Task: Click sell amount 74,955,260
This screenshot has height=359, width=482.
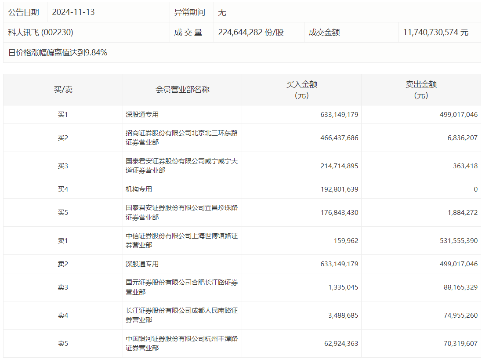Action: pyautogui.click(x=461, y=315)
